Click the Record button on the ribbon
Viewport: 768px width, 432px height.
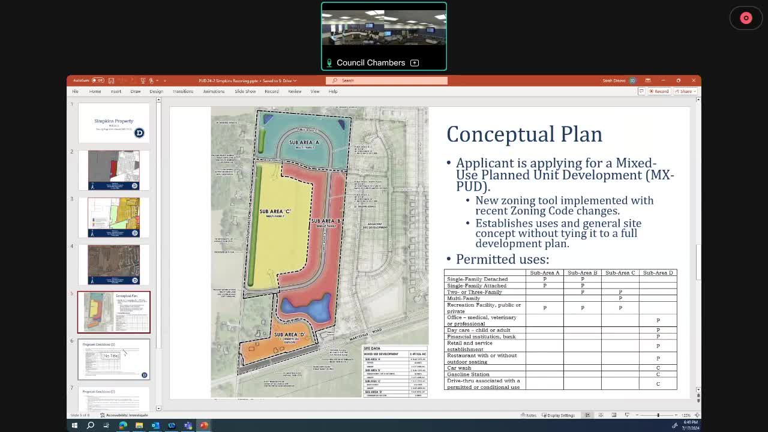tap(659, 91)
